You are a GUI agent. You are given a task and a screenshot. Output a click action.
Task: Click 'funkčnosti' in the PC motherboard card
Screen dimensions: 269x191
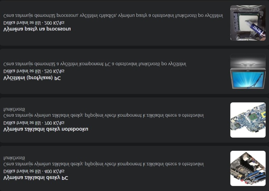(14, 158)
